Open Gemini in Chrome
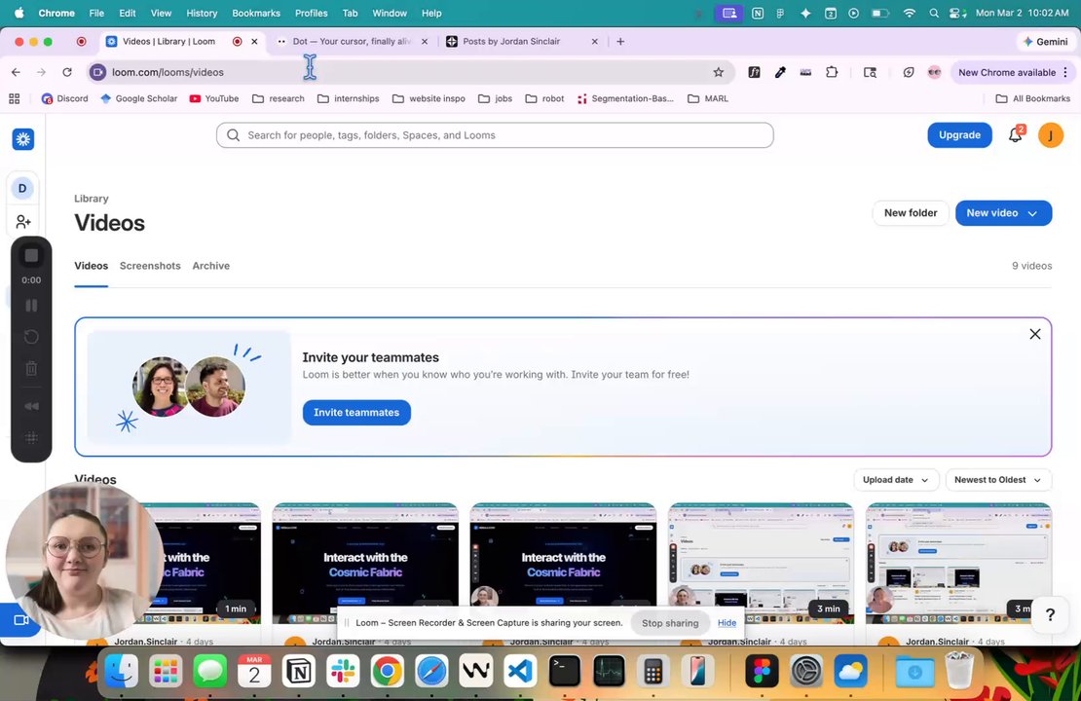The height and width of the screenshot is (701, 1081). pyautogui.click(x=1045, y=41)
